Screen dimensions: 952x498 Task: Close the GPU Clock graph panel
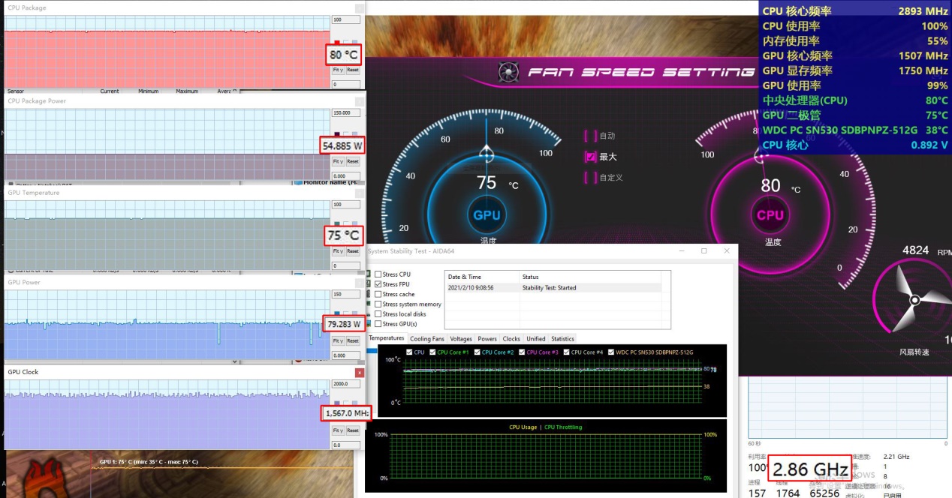(x=360, y=373)
